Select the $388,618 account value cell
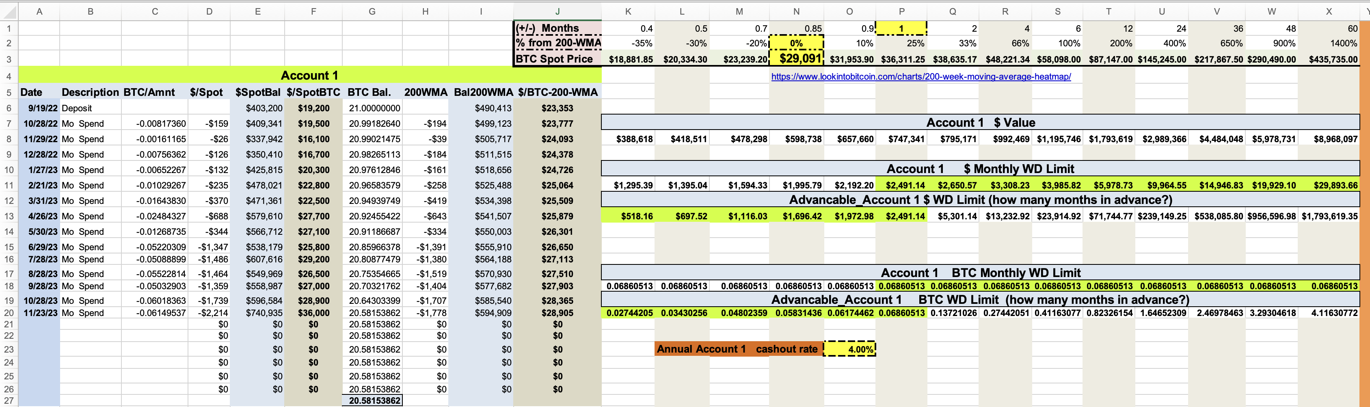The height and width of the screenshot is (407, 1370). (628, 139)
